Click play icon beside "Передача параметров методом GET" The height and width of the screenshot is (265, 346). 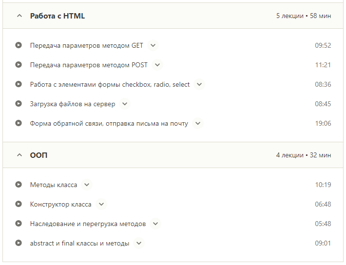(19, 45)
